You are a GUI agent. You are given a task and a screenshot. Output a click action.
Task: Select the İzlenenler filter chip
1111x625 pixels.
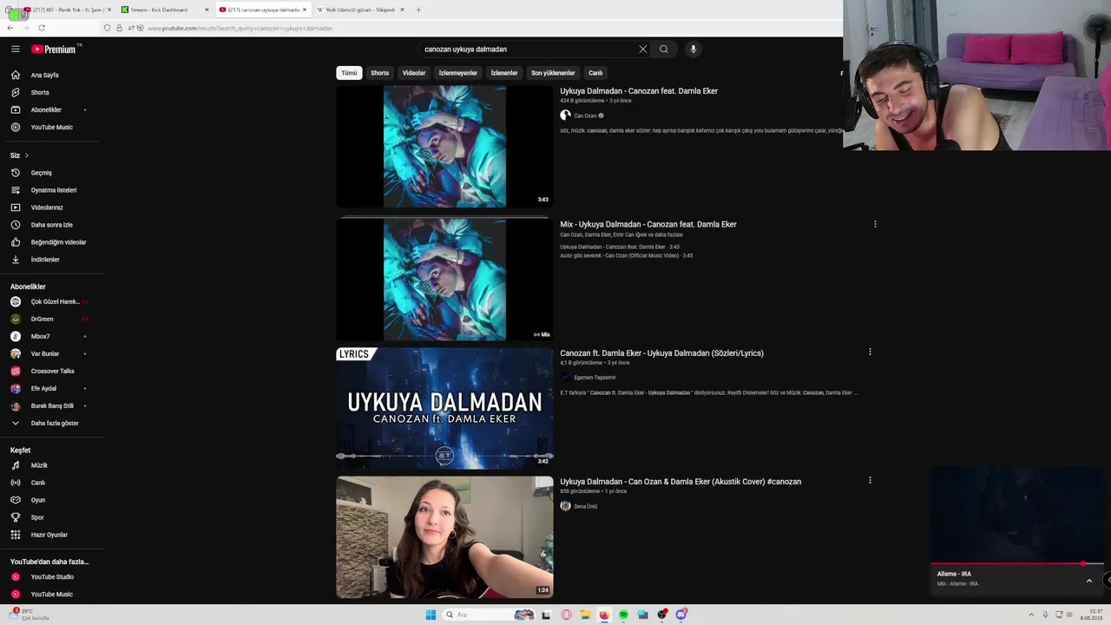tap(504, 73)
